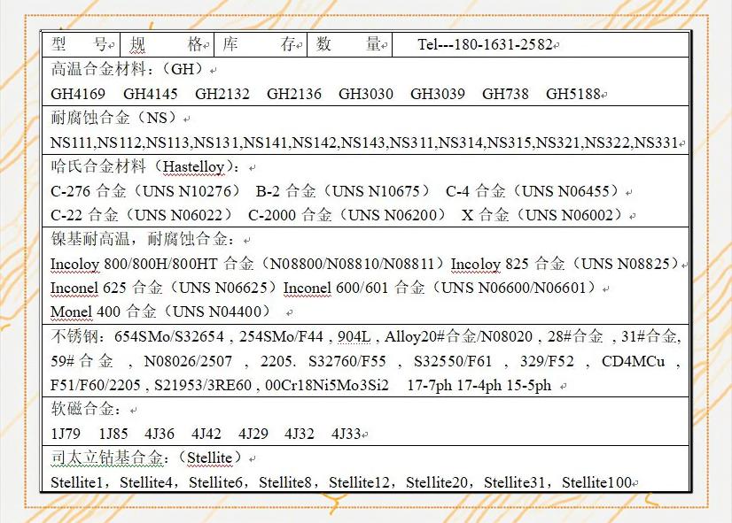Click the entry 329/F52
The image size is (732, 523).
(547, 361)
